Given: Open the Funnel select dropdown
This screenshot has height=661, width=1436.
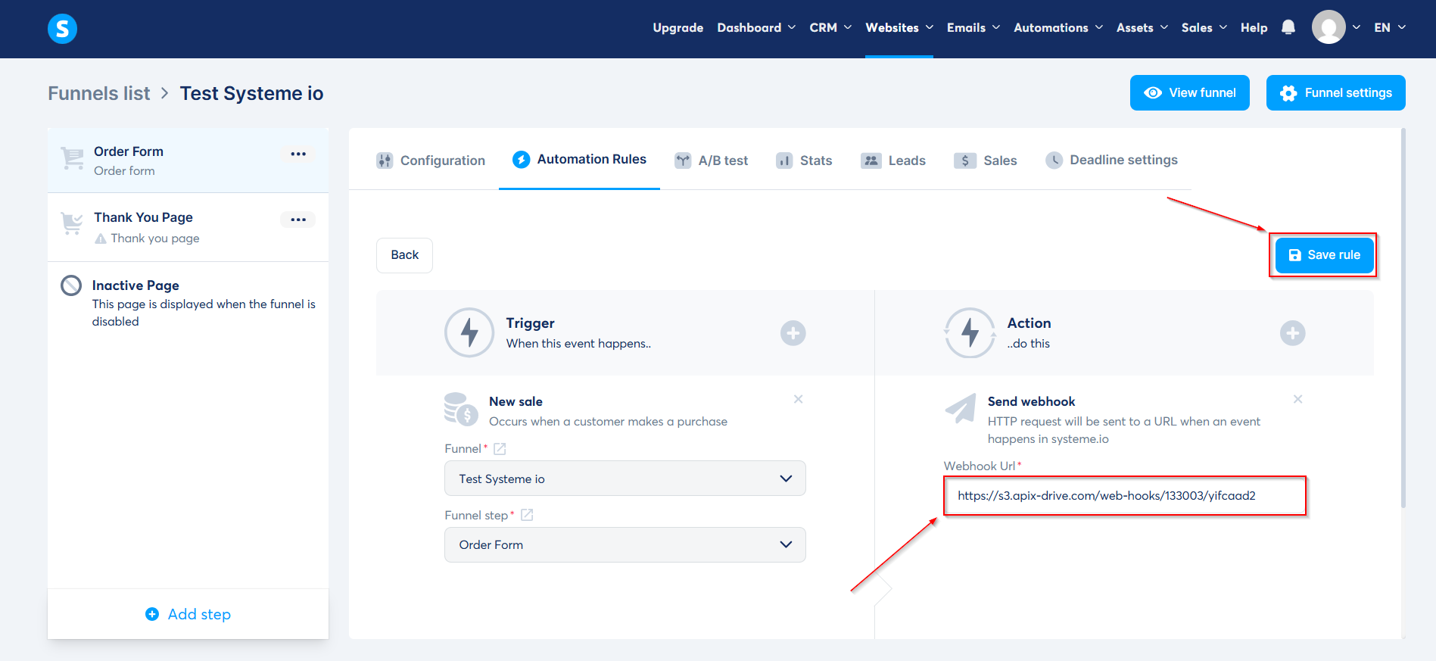Looking at the screenshot, I should click(x=625, y=479).
